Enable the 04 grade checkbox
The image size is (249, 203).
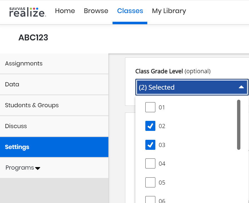[150, 163]
